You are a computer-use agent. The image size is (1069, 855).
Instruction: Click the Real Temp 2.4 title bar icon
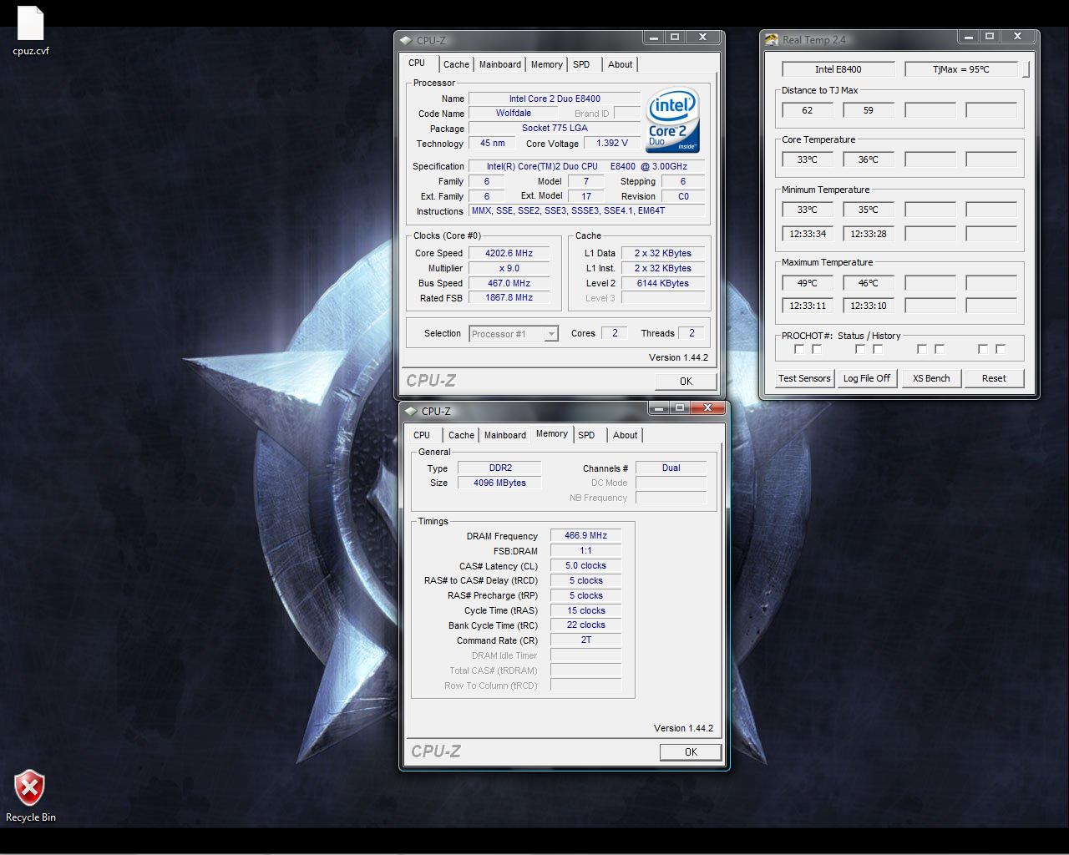pyautogui.click(x=771, y=39)
